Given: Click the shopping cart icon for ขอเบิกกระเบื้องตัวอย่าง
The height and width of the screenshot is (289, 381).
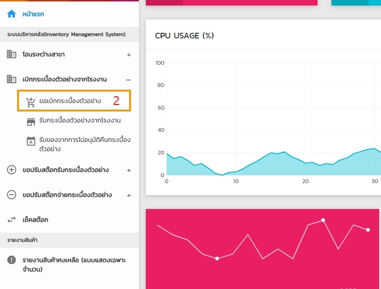Looking at the screenshot, I should pos(31,102).
